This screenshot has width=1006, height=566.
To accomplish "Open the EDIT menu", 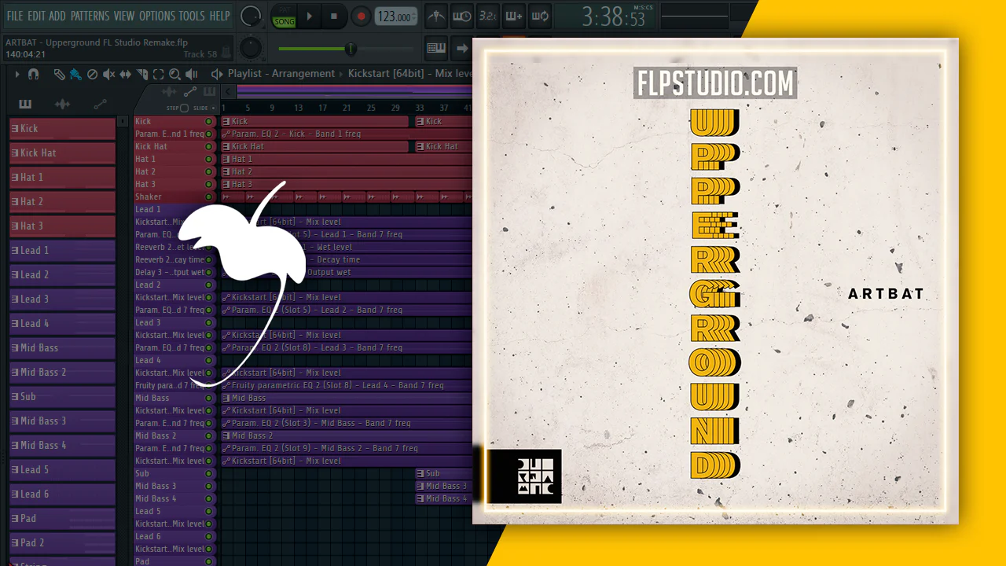I will coord(36,16).
